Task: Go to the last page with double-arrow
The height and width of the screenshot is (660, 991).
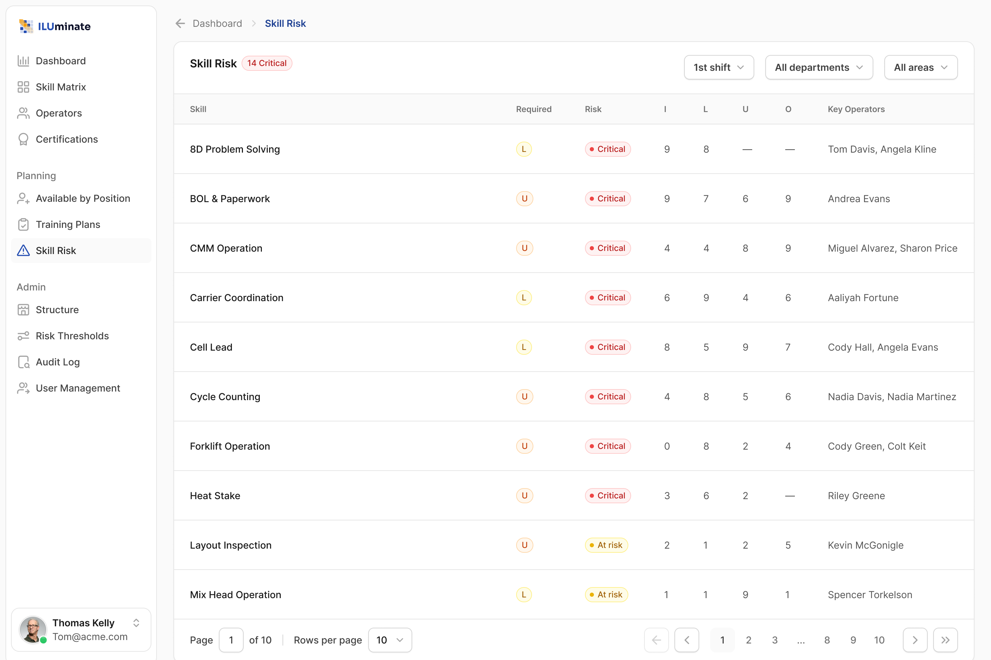Action: click(x=946, y=640)
